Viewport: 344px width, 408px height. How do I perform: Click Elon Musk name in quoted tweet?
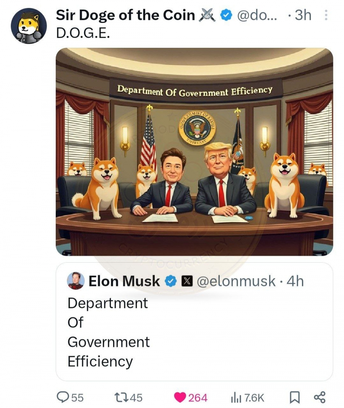[124, 281]
